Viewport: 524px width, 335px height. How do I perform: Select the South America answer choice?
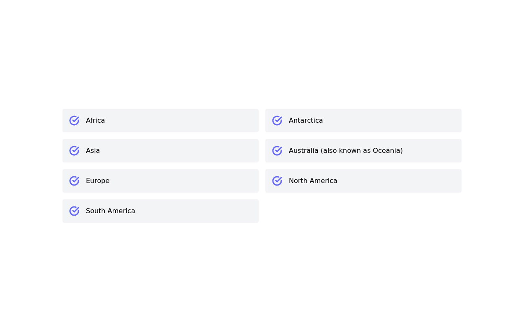click(161, 211)
